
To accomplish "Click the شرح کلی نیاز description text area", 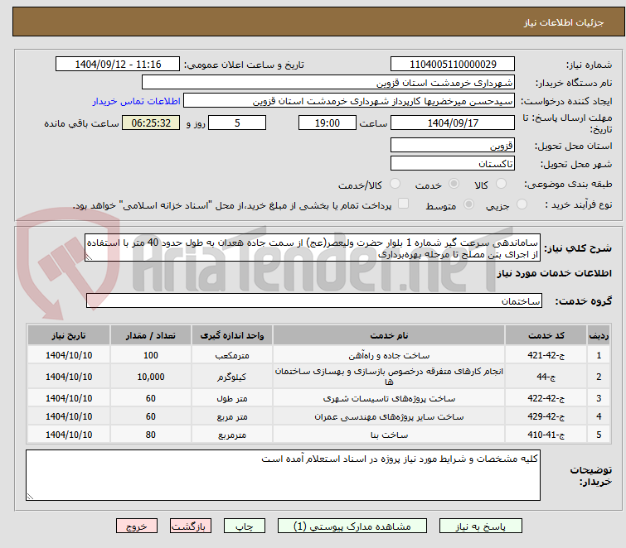I will click(313, 248).
